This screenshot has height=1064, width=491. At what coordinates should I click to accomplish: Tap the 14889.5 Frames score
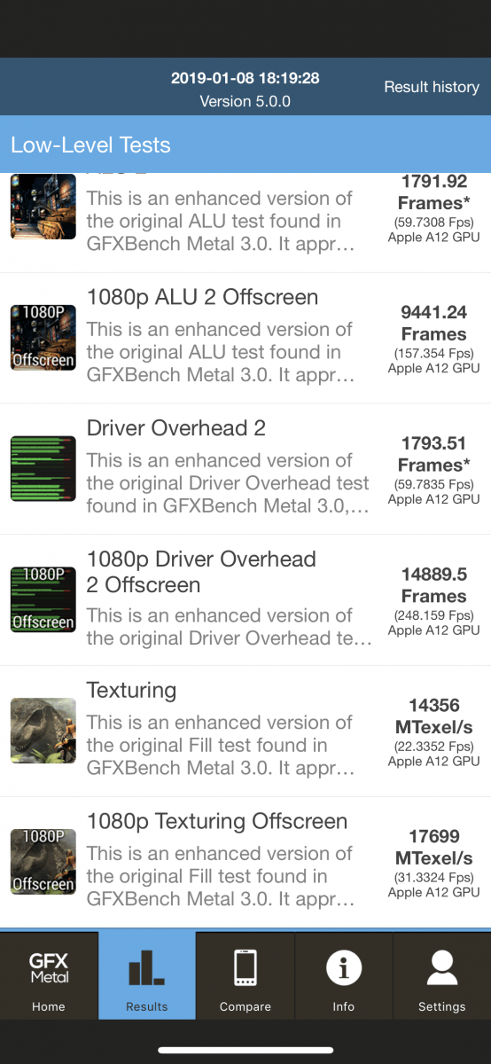click(434, 585)
